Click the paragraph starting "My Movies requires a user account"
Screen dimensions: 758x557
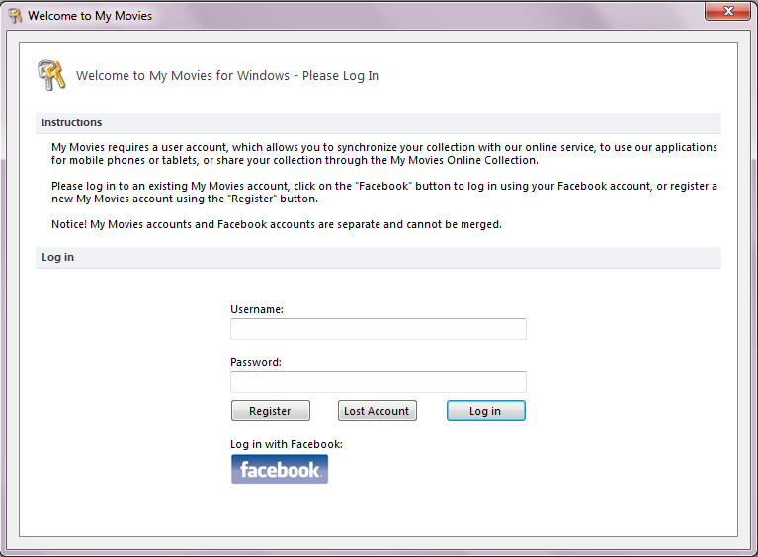tap(383, 154)
